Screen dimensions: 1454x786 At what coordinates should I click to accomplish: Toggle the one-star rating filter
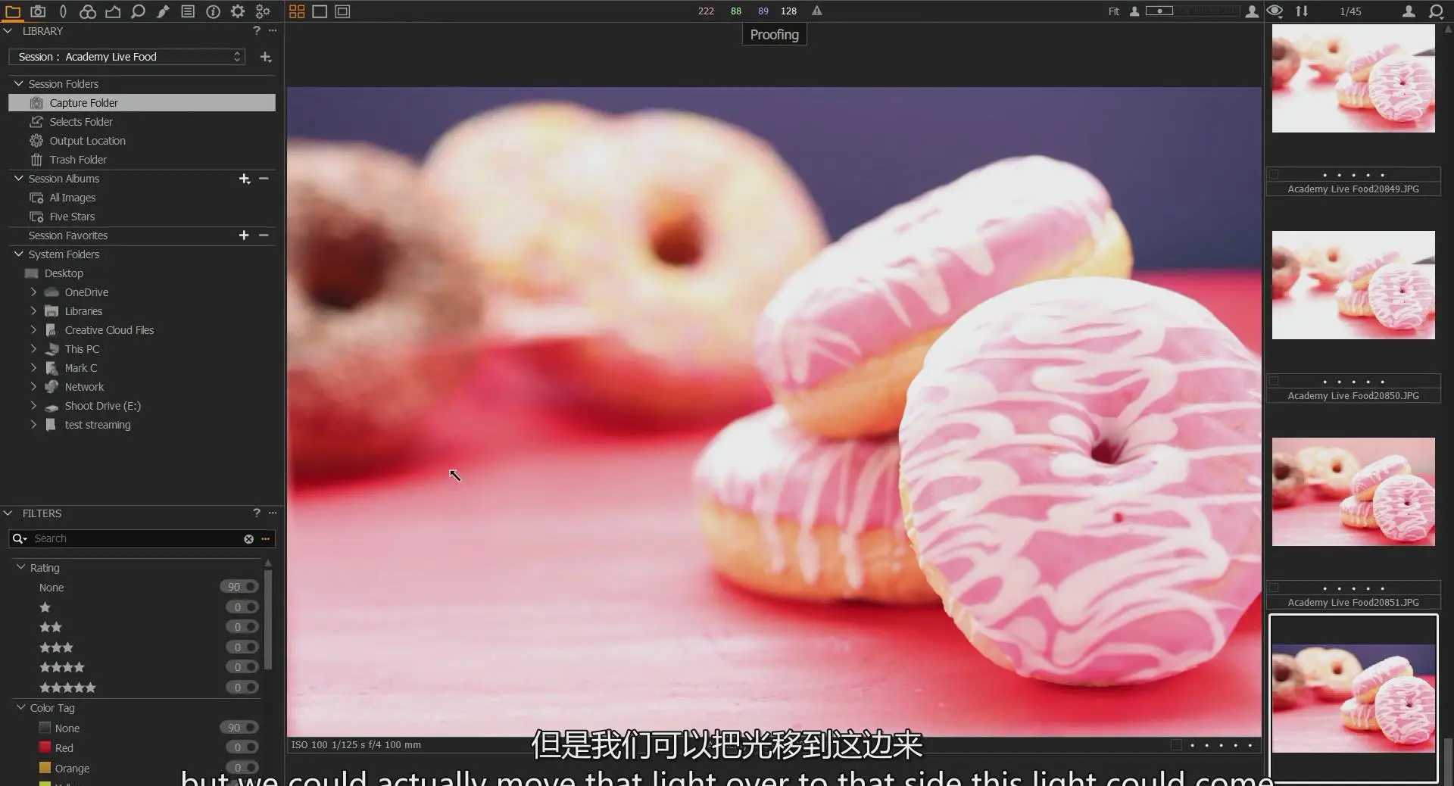click(242, 607)
